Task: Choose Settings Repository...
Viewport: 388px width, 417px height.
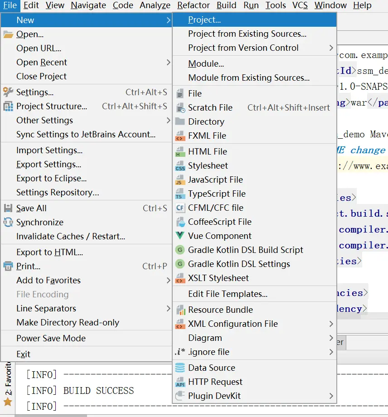Action: pyautogui.click(x=87, y=192)
